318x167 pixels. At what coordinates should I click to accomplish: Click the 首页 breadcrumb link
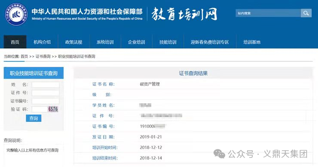[x=24, y=56]
